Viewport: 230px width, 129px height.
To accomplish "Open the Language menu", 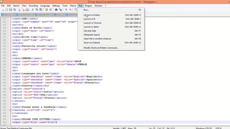I will (45, 6).
